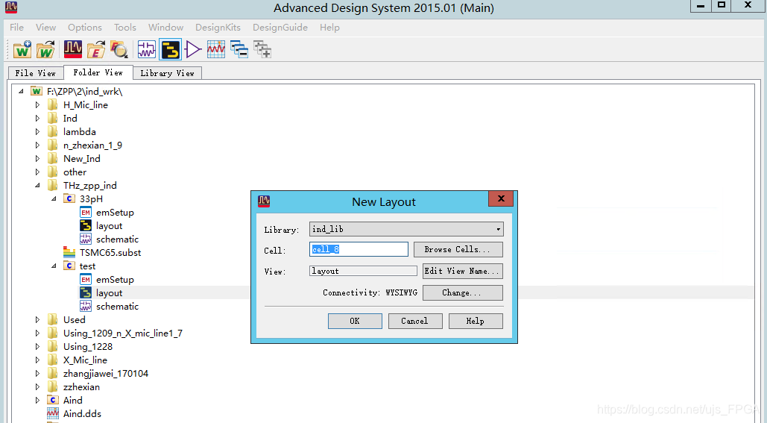Screen dimensions: 767x423
Task: Open New Data Display Window icon
Action: (x=216, y=50)
